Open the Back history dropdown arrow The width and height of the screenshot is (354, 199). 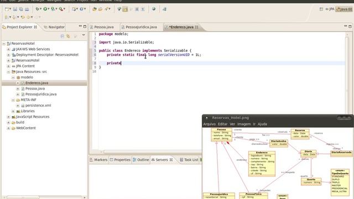[32, 17]
